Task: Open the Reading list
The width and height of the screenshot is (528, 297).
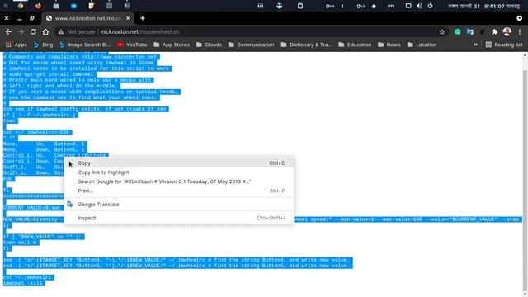Action: click(x=504, y=45)
